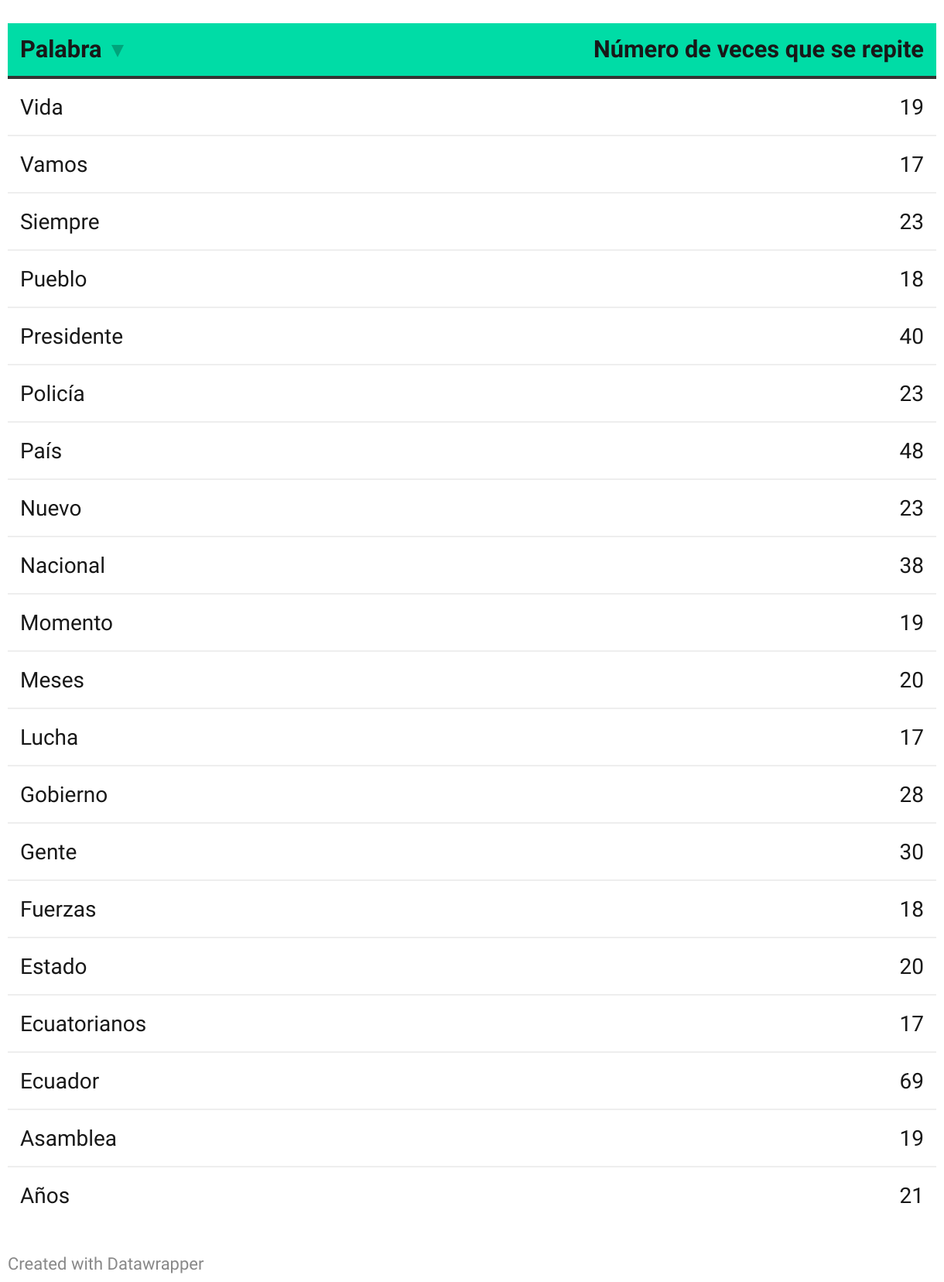This screenshot has height=1282, width=944.
Task: Click the País word cell
Action: pyautogui.click(x=41, y=451)
